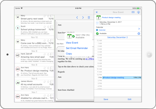Tap the Edit button

(x=129, y=99)
